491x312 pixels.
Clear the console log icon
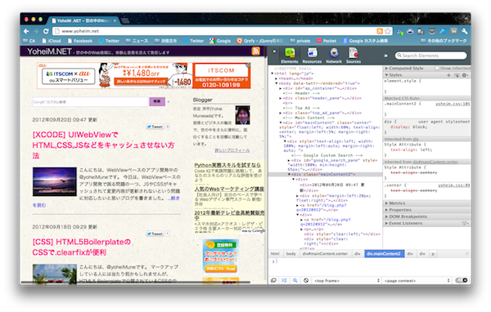tap(306, 281)
